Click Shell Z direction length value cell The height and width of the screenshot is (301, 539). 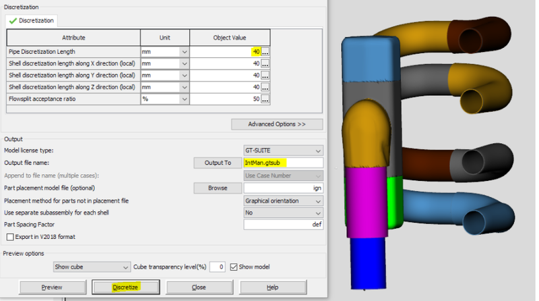tap(226, 87)
